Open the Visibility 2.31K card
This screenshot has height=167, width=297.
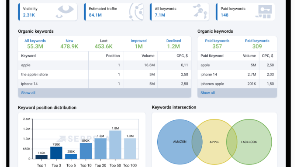click(48, 12)
